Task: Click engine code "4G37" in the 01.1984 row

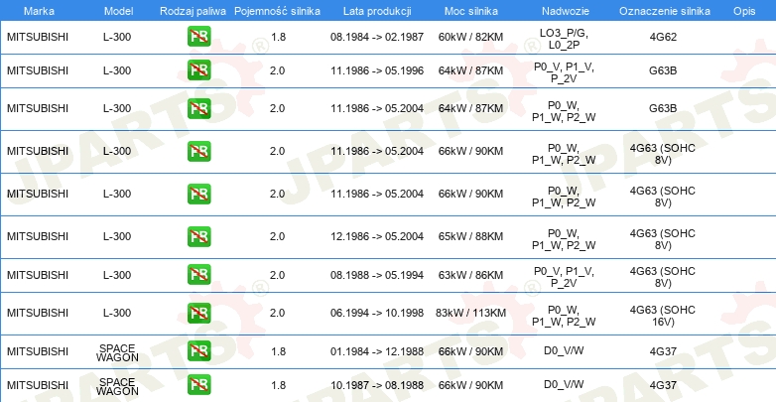Action: [663, 351]
